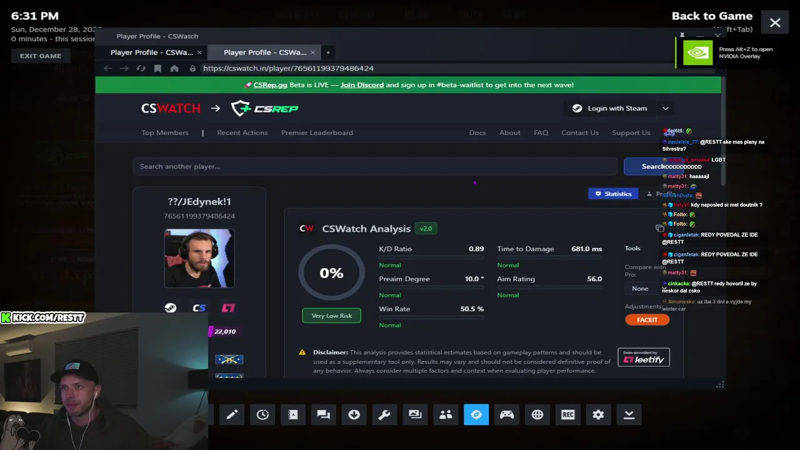This screenshot has width=800, height=450.
Task: Open the Notes pencil icon in overlay toolbar
Action: (x=232, y=414)
